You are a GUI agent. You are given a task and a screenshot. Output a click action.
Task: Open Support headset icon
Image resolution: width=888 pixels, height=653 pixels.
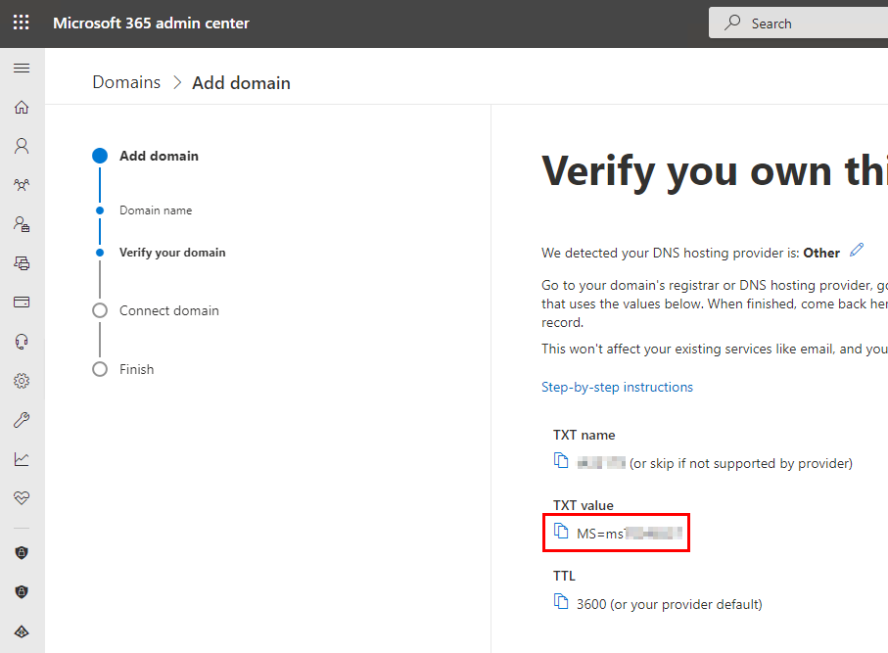(22, 342)
